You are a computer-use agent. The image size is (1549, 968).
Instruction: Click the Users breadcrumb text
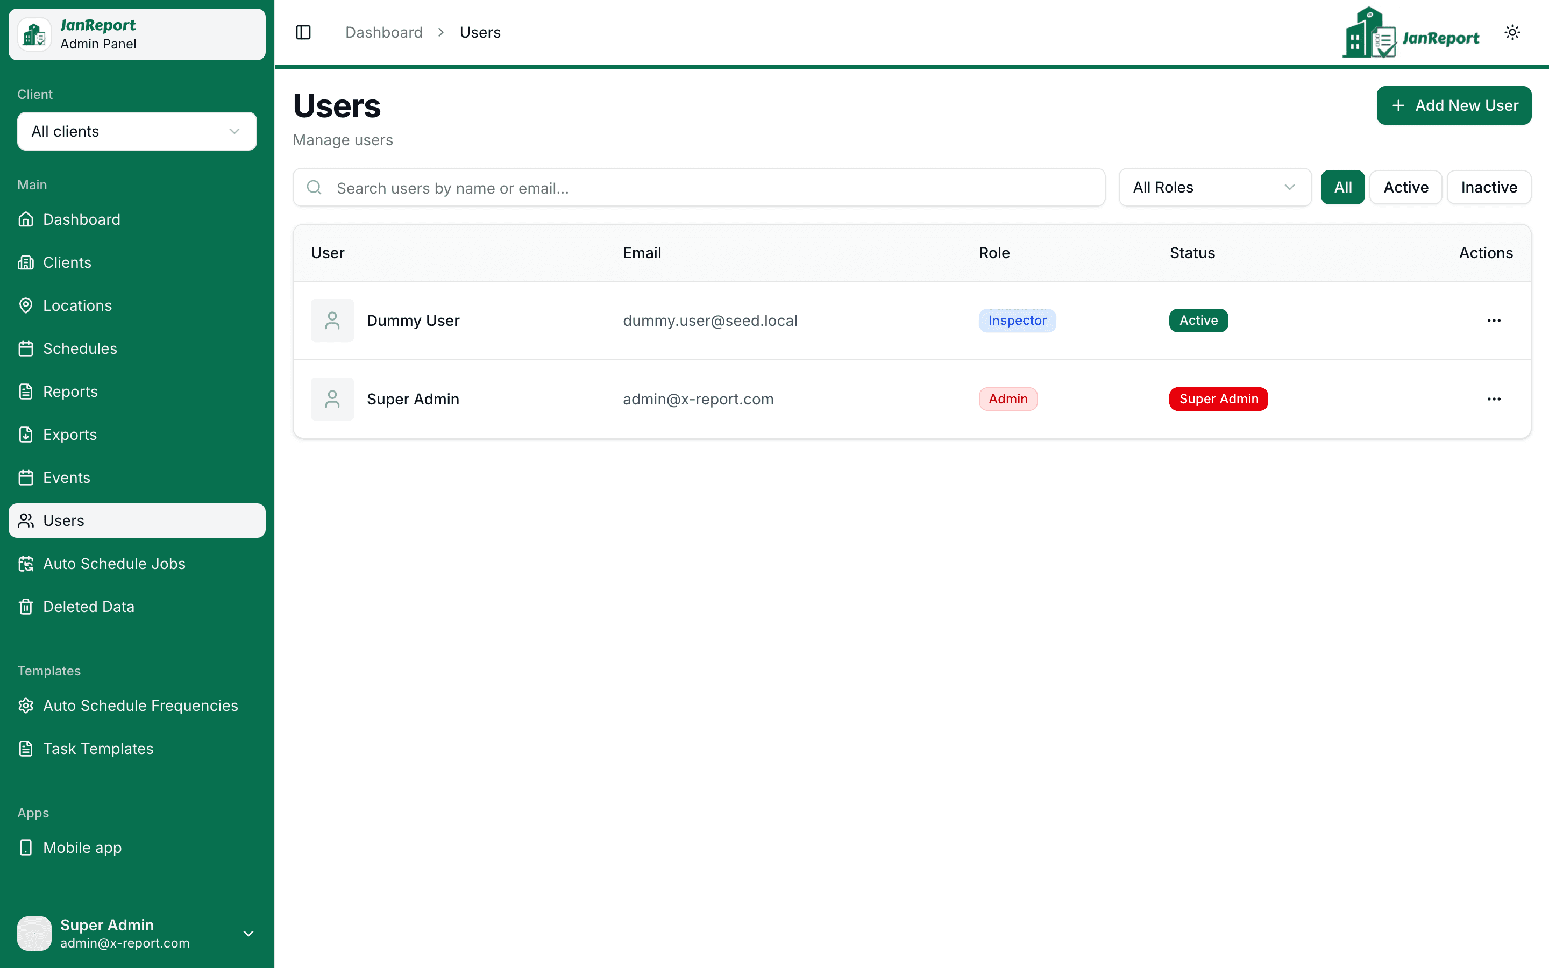[480, 32]
